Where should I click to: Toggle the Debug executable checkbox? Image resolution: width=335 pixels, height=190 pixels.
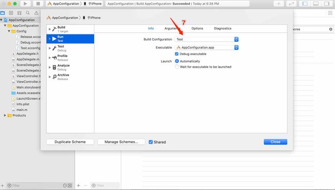pyautogui.click(x=176, y=54)
